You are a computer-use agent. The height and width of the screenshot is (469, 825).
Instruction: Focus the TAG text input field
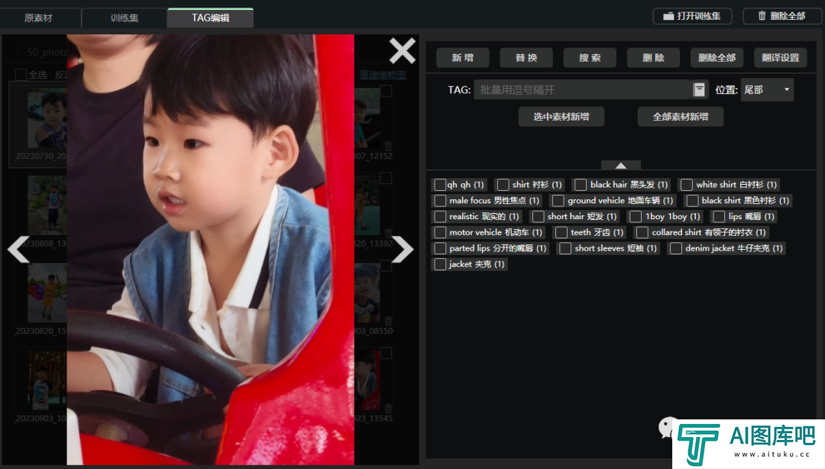581,89
